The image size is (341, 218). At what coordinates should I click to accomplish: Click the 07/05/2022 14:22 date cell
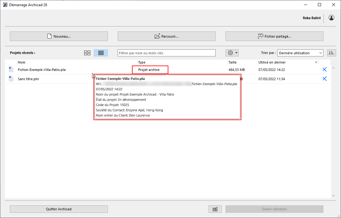coord(272,70)
